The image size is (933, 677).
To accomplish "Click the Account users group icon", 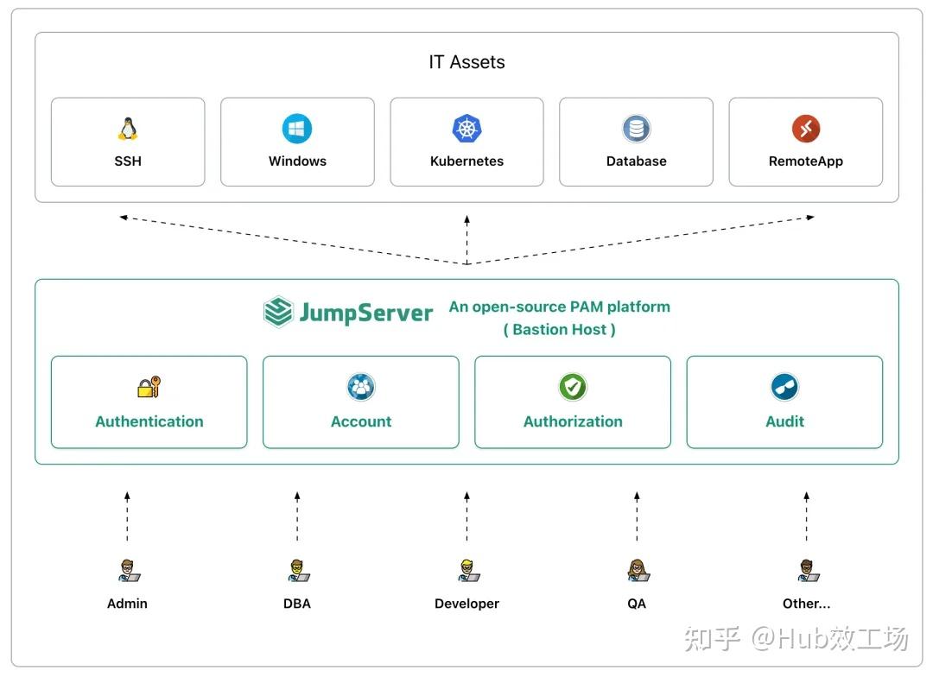I will 361,387.
